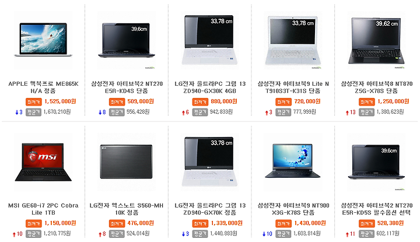Click the 삼성전자 아티브북9 Lite white laptop image
Image resolution: width=420 pixels, height=242 pixels.
(293, 40)
